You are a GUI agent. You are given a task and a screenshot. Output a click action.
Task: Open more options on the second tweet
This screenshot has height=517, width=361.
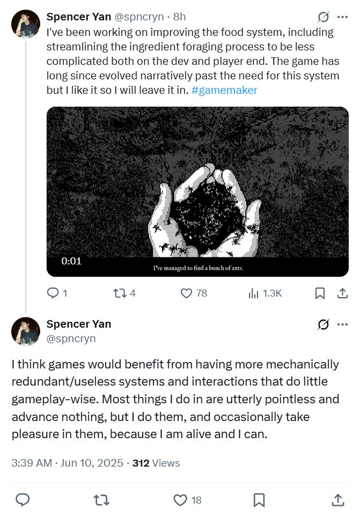pos(342,324)
